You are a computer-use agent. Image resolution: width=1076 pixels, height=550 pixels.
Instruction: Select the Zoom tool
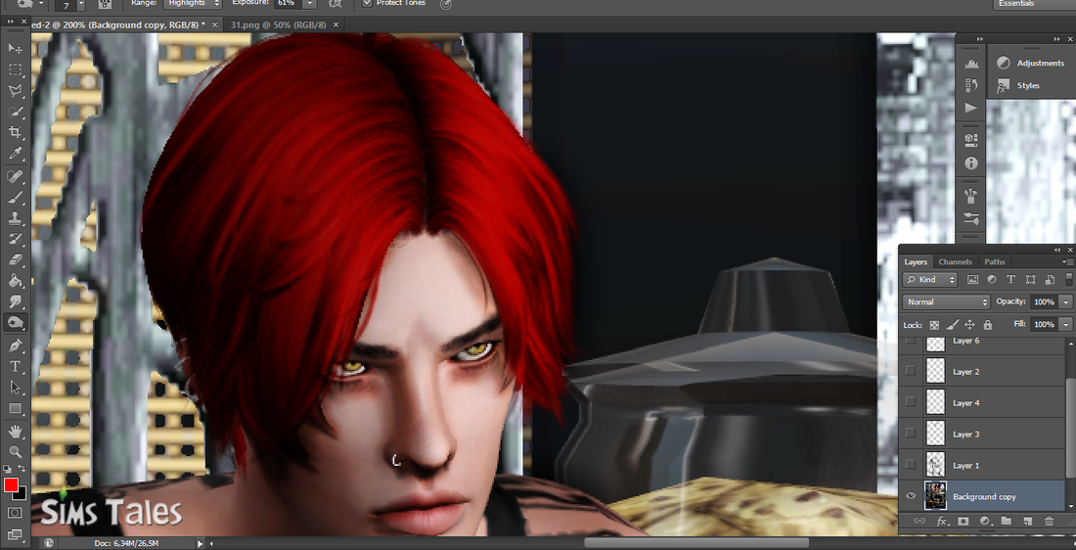[x=15, y=452]
